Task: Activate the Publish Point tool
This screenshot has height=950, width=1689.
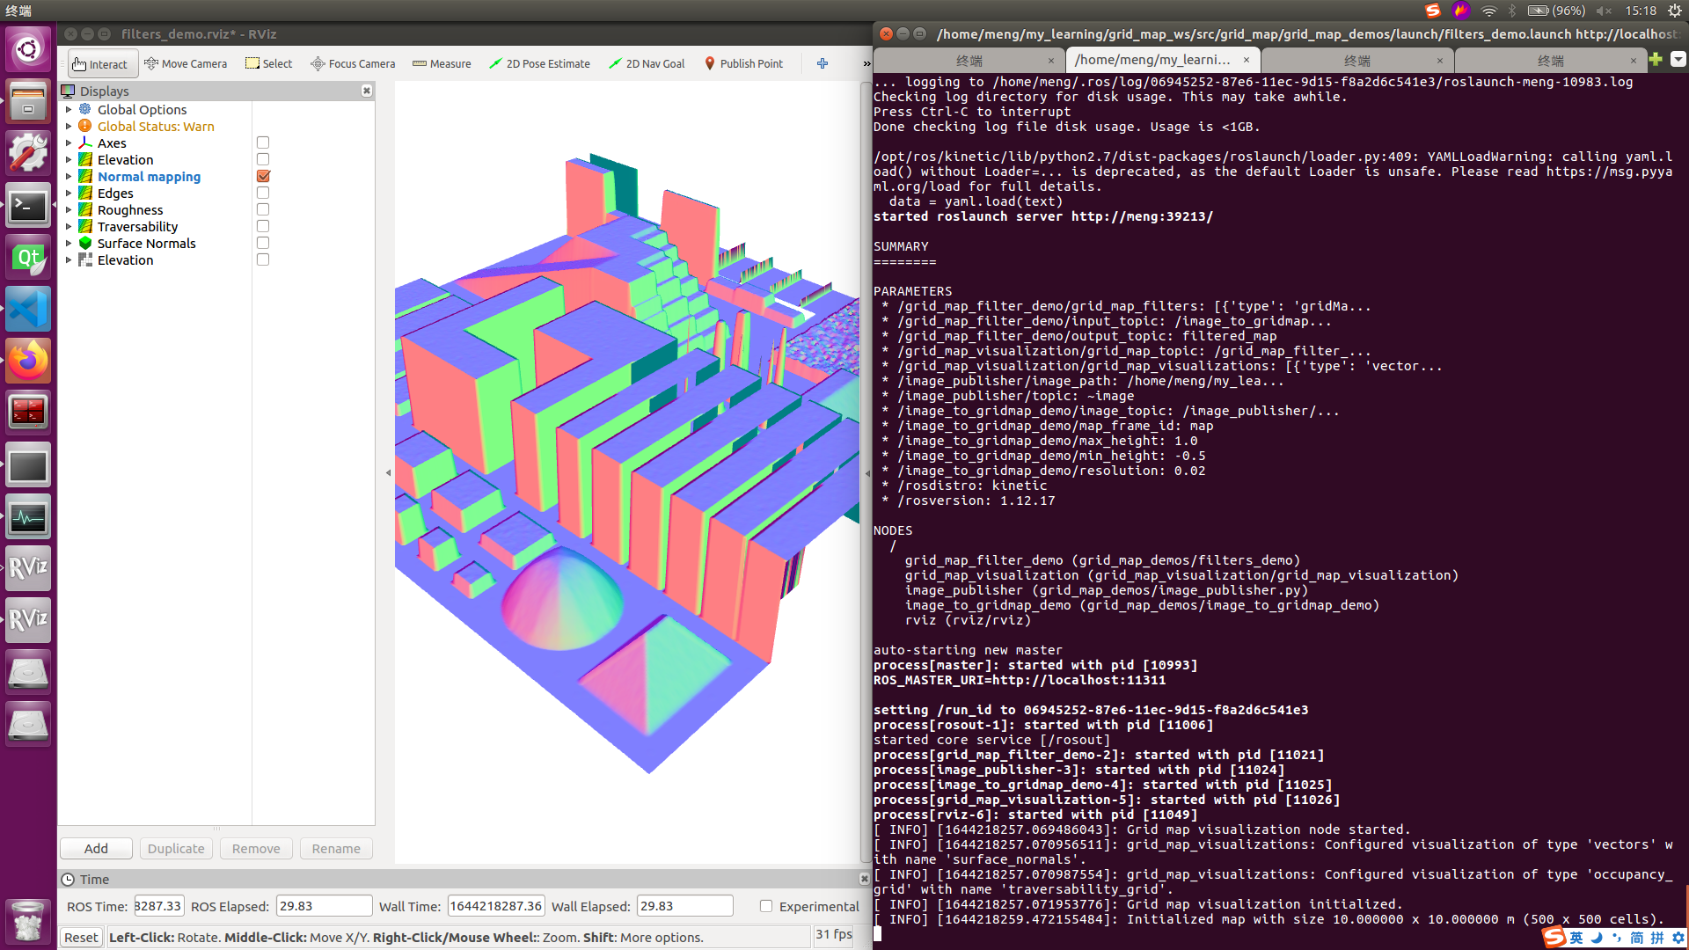Action: coord(744,63)
